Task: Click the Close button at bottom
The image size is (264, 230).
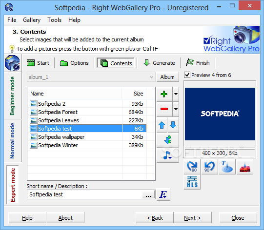Action: click(x=238, y=218)
